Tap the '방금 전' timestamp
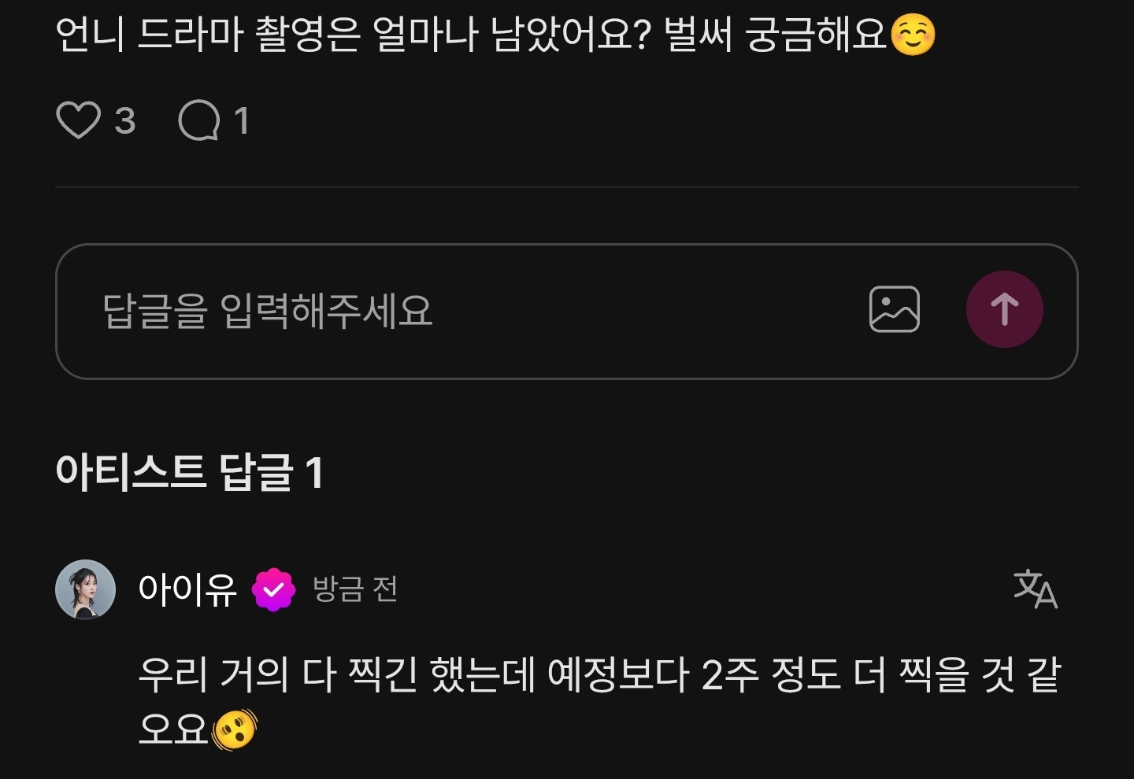1134x779 pixels. coord(355,589)
